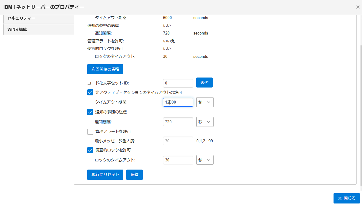Toggle 便宜的ロックを許可 checkbox
Screen dimensions: 362x205
[x=90, y=150]
